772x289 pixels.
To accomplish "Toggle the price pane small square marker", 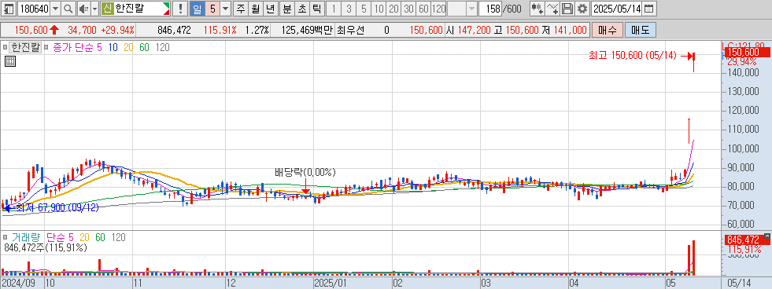I will (5, 48).
